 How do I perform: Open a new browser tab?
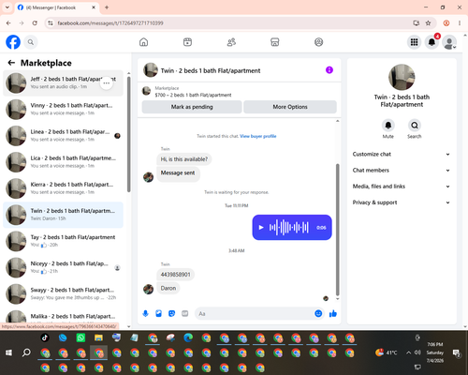[x=107, y=7]
